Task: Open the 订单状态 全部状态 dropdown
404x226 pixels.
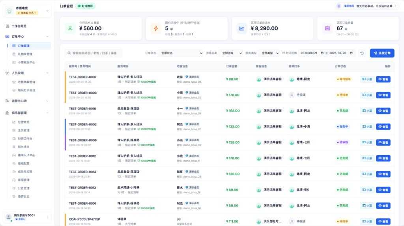Action: coord(180,53)
